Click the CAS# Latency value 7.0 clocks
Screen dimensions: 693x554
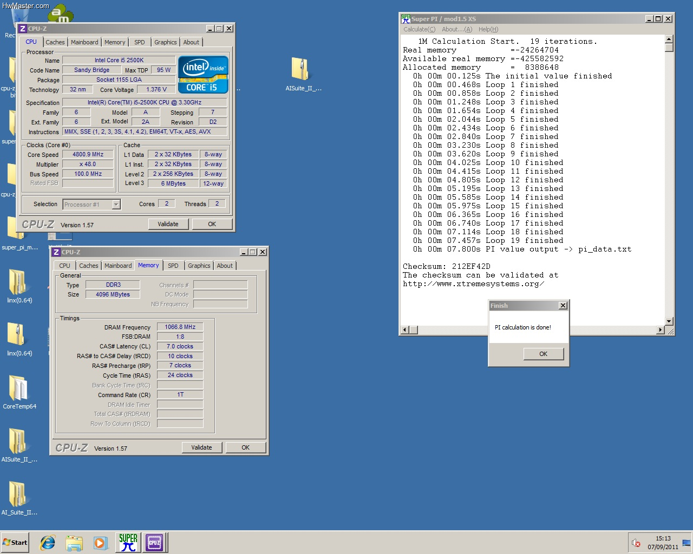point(180,346)
